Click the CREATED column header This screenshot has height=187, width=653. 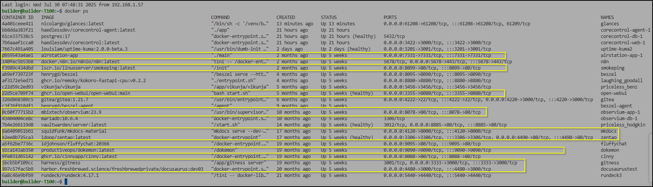click(286, 17)
